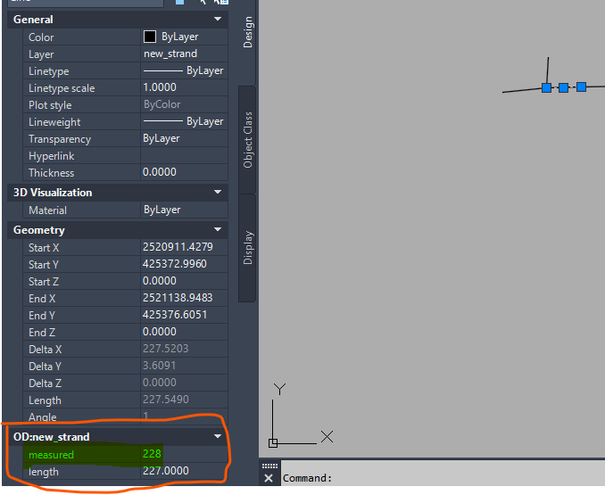
Task: Collapse the 3D Visualization section
Action: [x=218, y=192]
